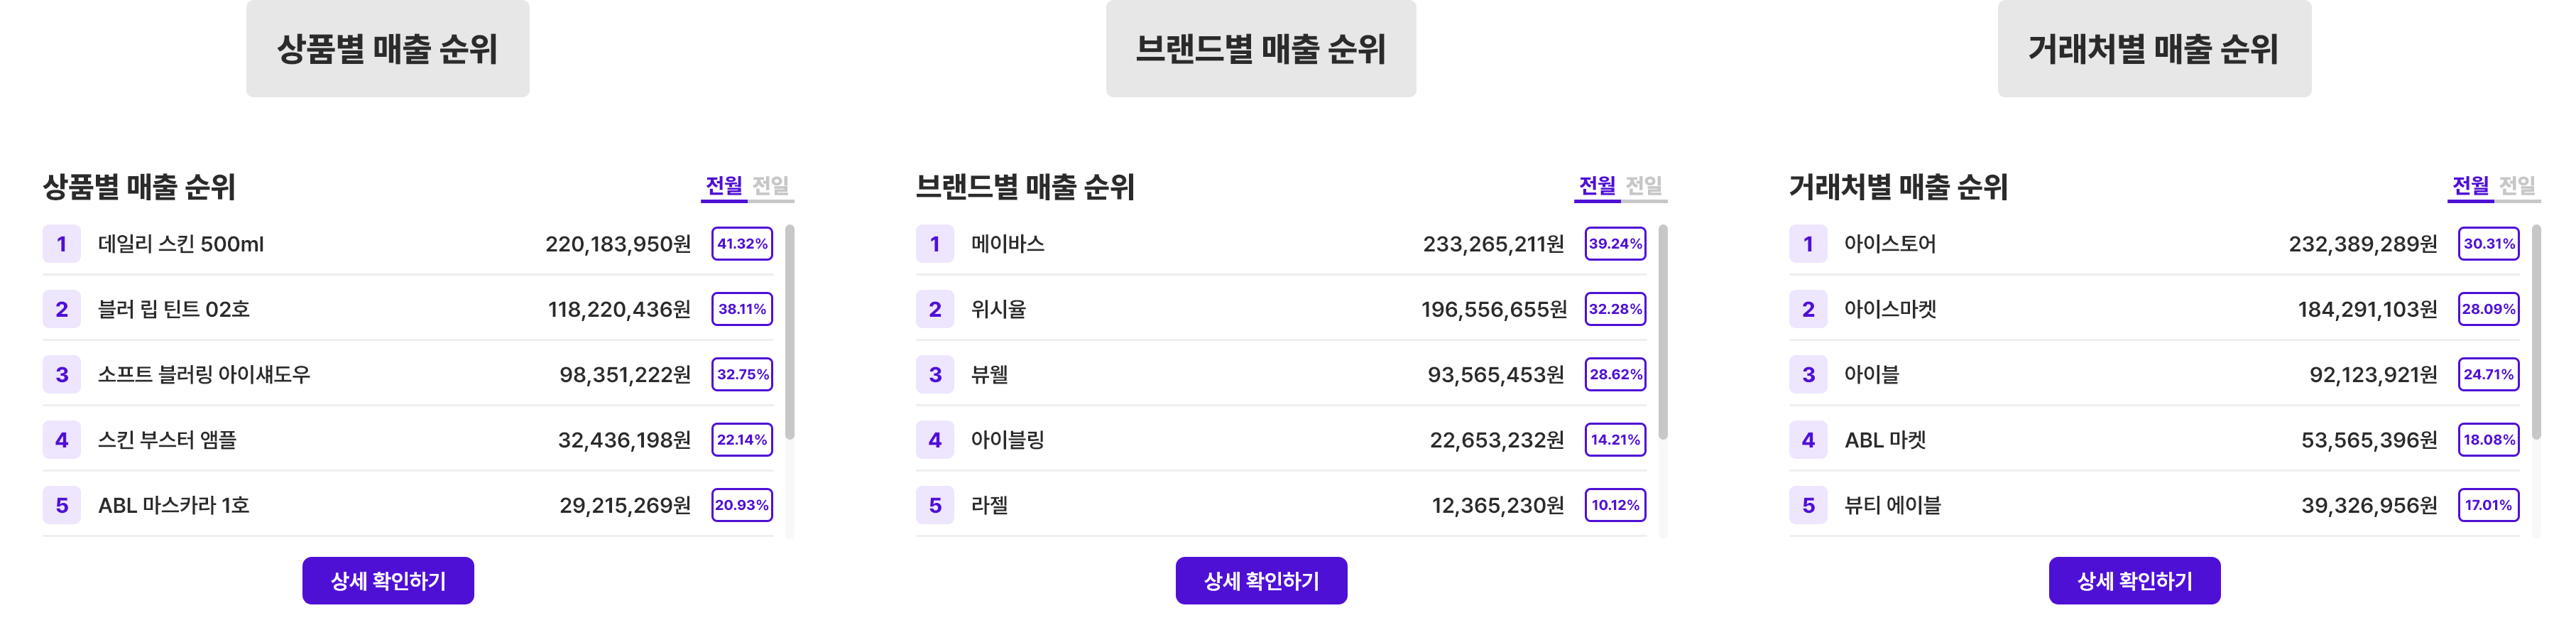Viewport: 2576px width, 635px height.
Task: Open brand sales details via 상세 확인하기
Action: (x=1261, y=580)
